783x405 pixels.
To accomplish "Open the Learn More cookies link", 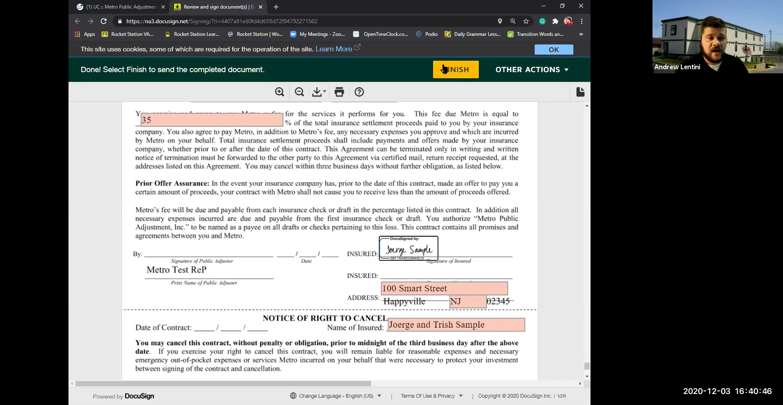I will (x=334, y=48).
